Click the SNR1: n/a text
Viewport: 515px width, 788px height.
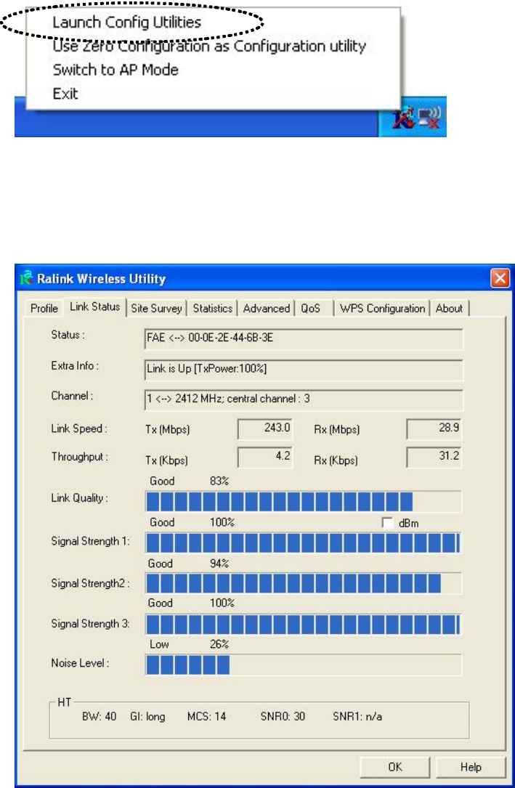357,717
